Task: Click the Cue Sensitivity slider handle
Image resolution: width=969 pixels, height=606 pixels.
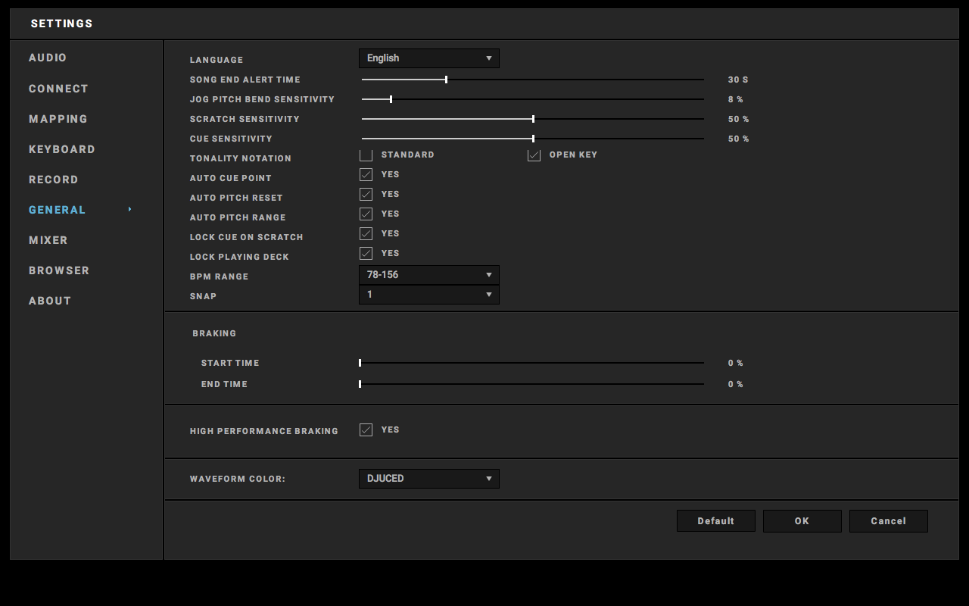Action: tap(533, 139)
